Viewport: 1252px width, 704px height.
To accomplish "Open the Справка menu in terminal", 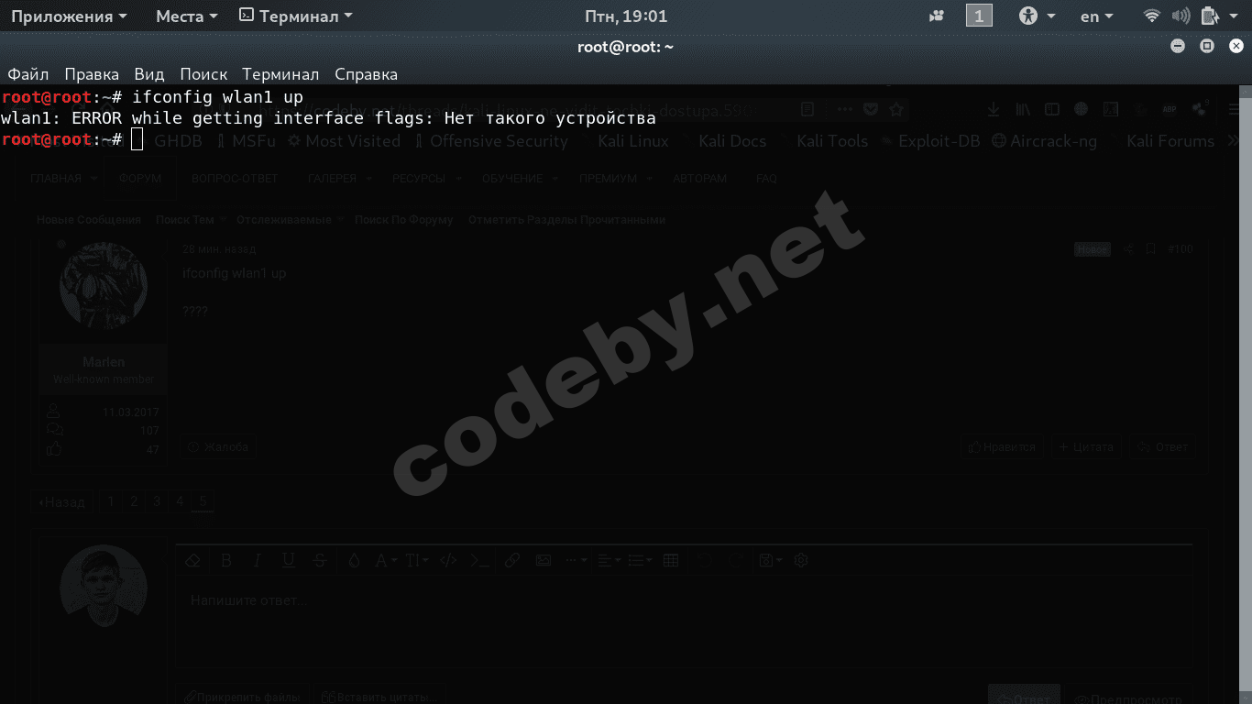I will point(367,74).
